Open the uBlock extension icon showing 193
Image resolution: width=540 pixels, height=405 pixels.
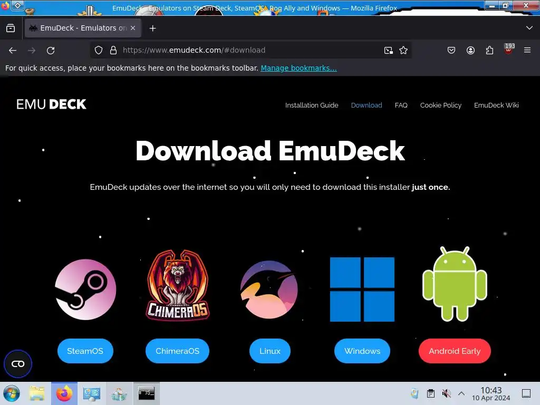pyautogui.click(x=509, y=49)
